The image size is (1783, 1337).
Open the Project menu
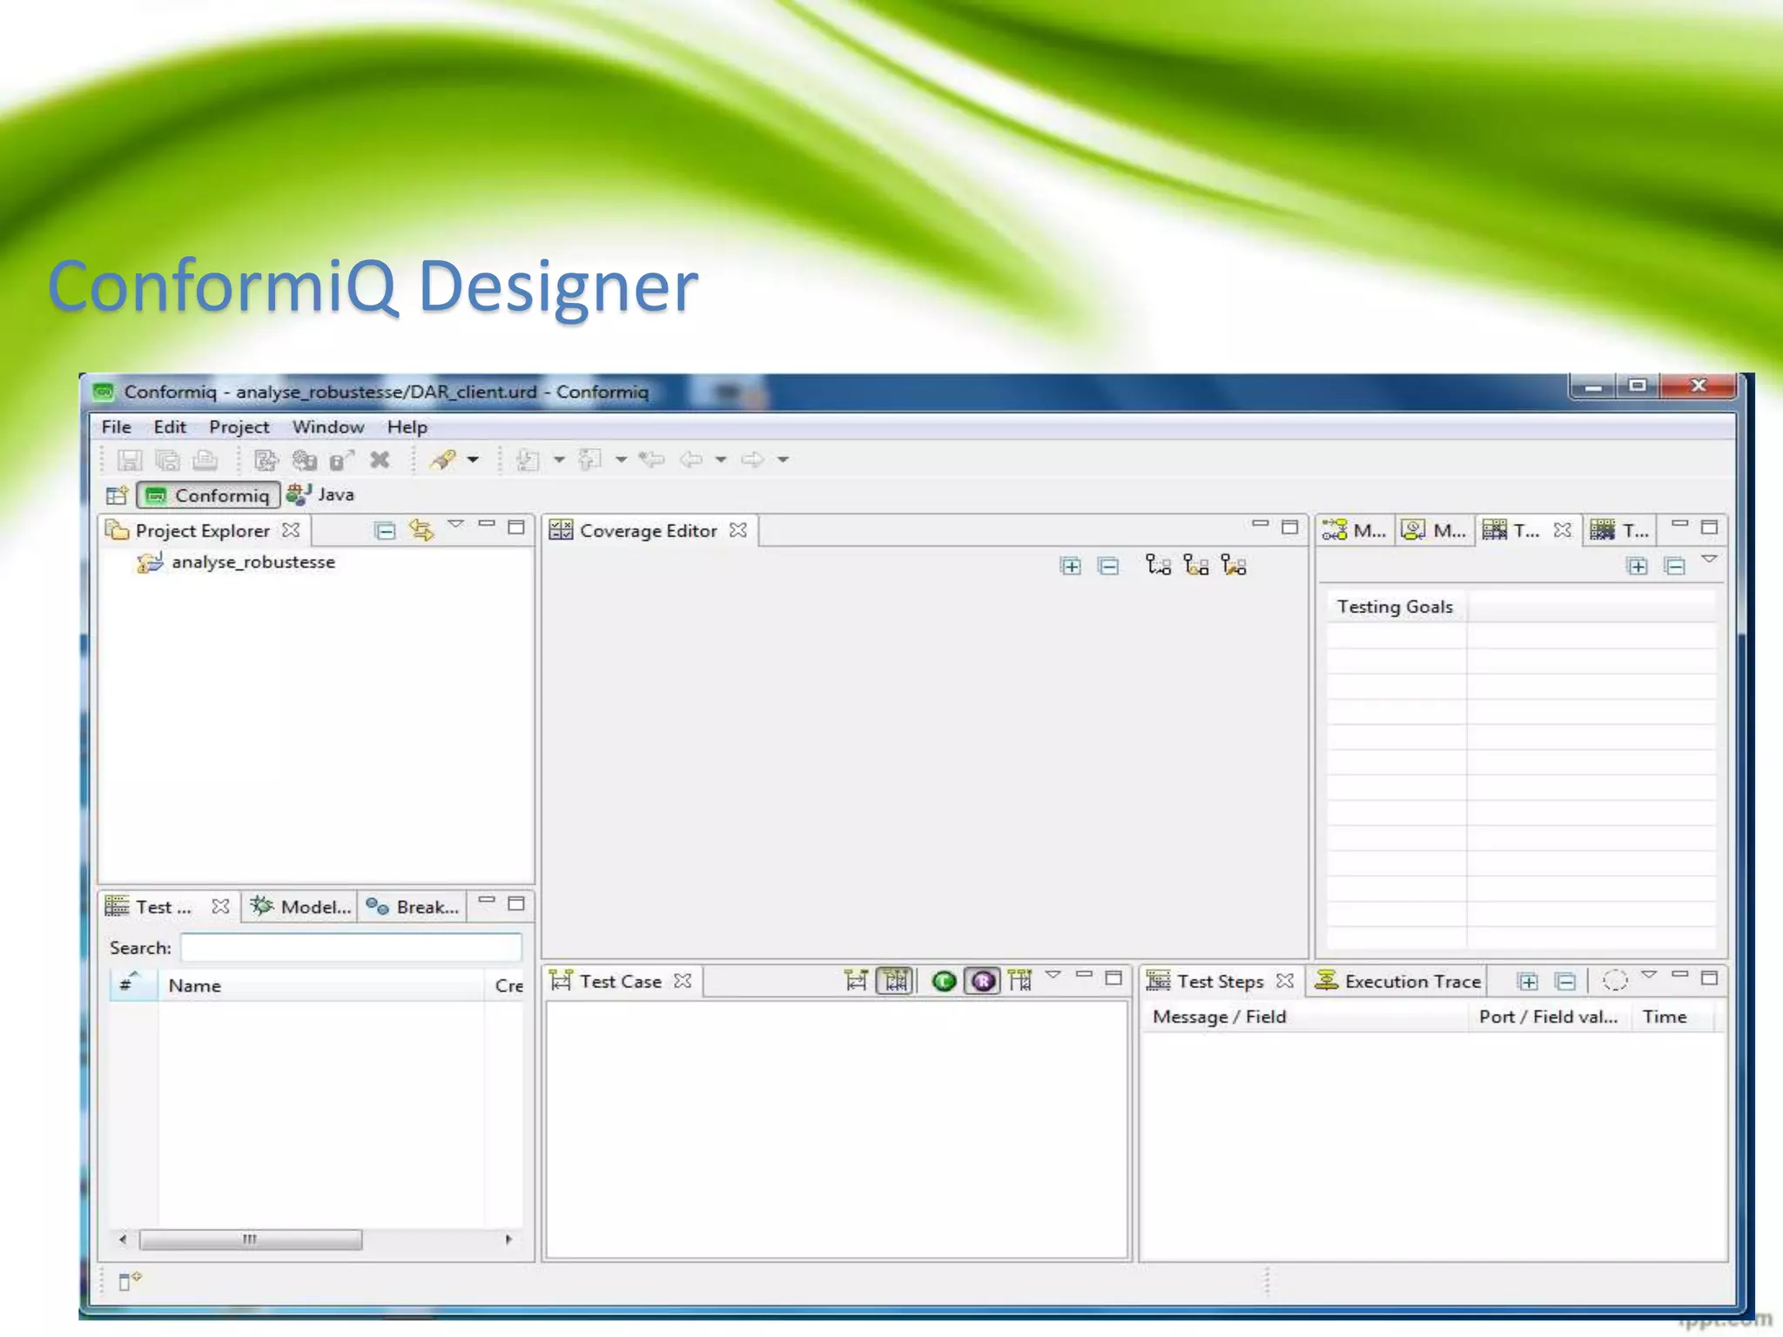239,427
